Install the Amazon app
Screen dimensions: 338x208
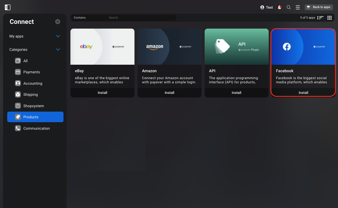click(x=169, y=93)
